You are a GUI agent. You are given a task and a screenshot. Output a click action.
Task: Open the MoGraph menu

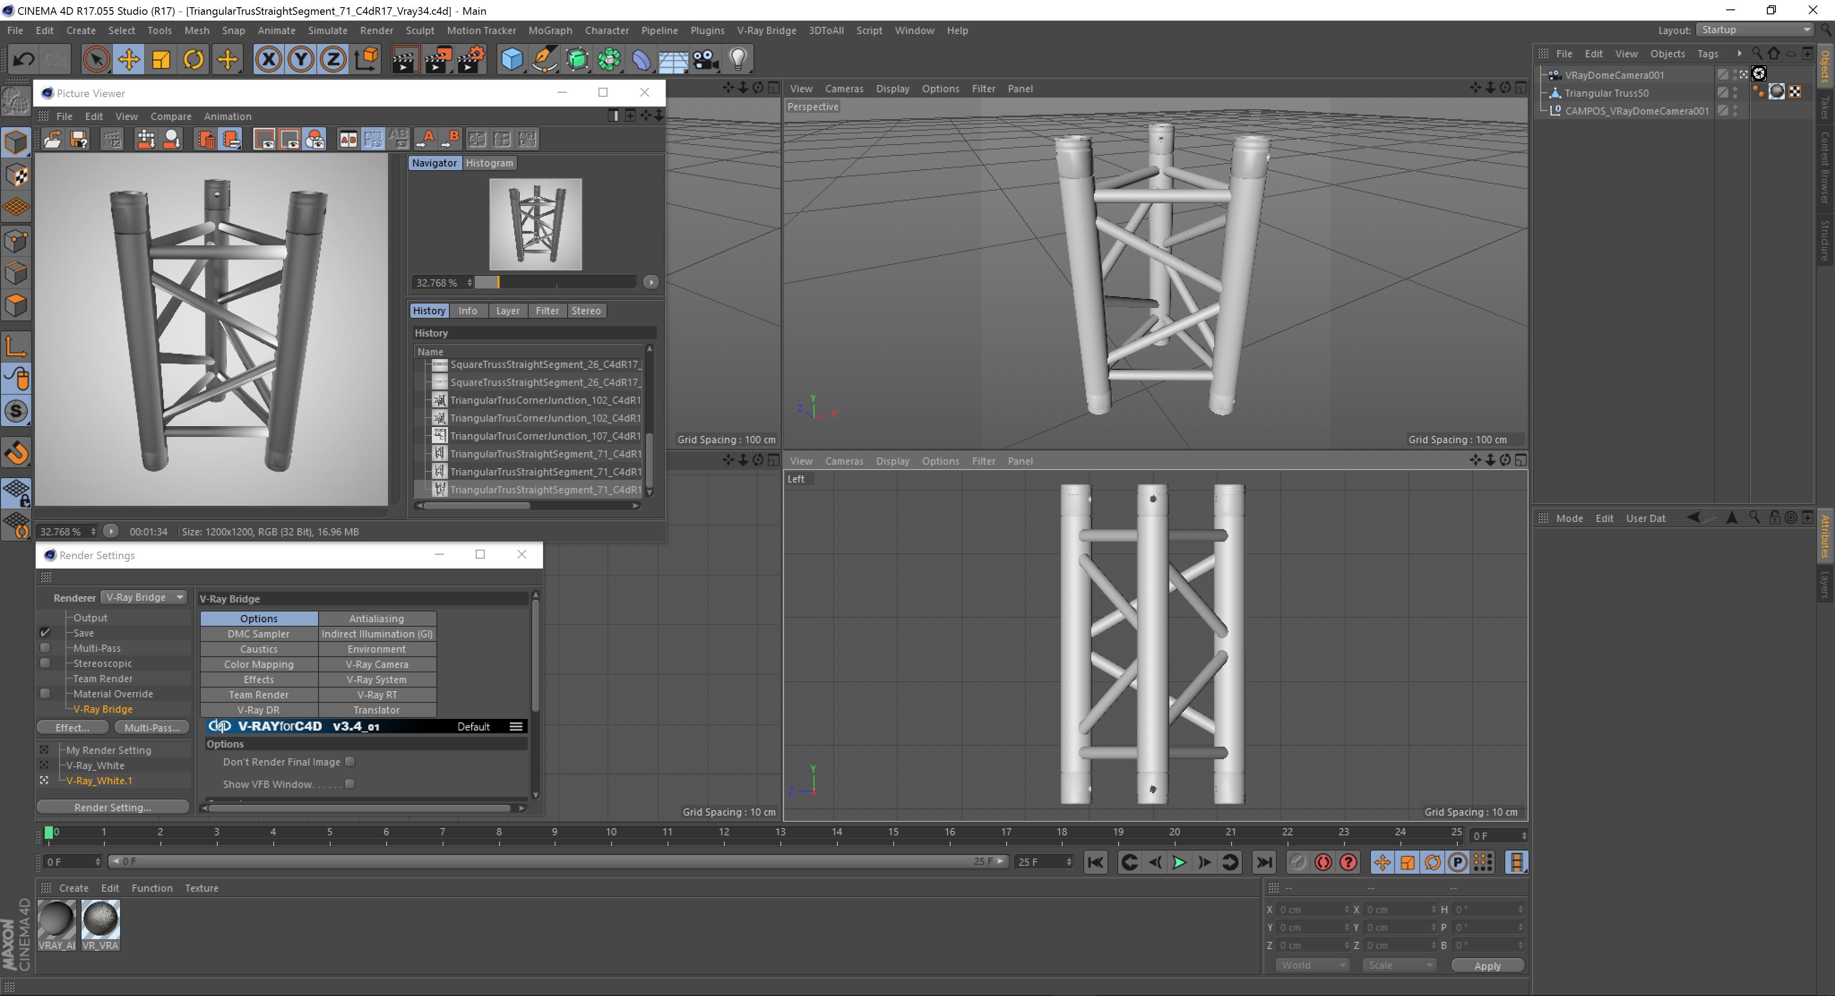549,30
